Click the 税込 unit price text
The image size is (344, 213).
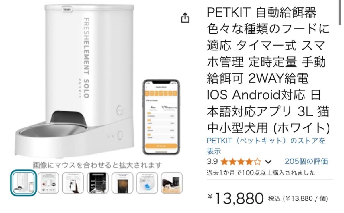298,198
